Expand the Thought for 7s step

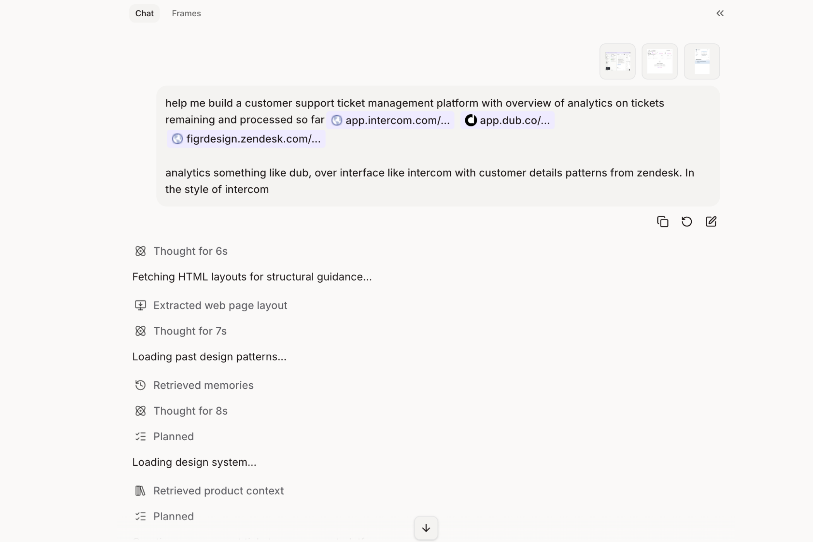(x=190, y=331)
